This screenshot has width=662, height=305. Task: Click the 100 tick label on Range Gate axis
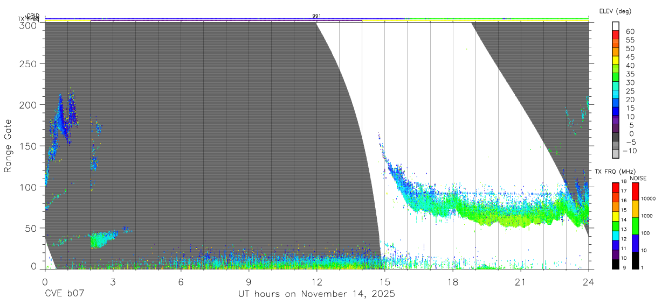pos(28,187)
